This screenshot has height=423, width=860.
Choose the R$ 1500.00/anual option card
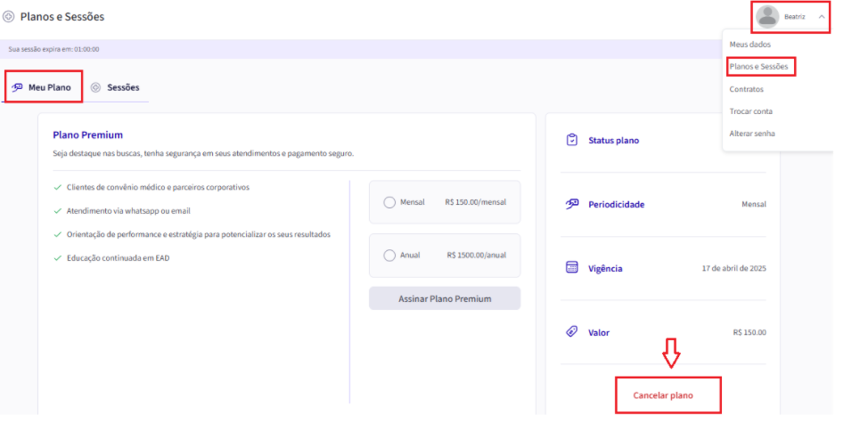tap(445, 256)
